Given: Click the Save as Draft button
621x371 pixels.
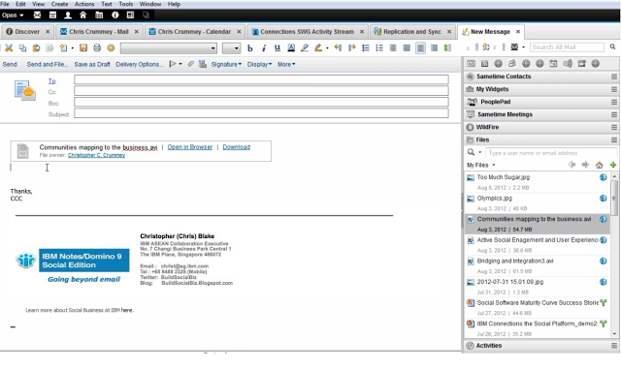Looking at the screenshot, I should (92, 64).
